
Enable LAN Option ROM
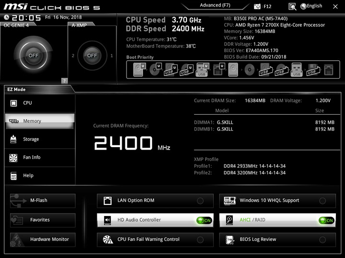(x=155, y=201)
